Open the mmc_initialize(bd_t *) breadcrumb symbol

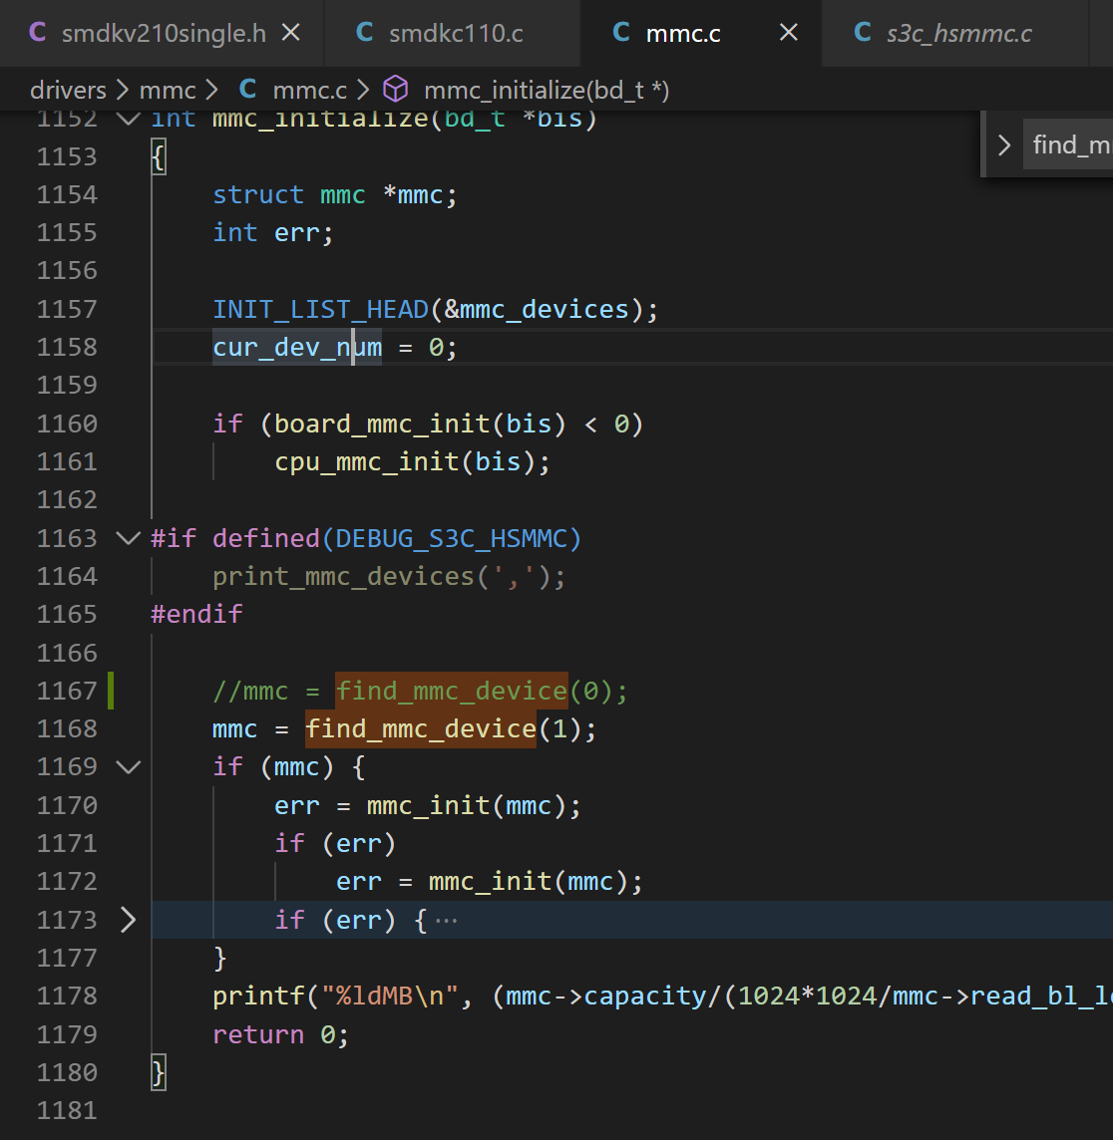click(x=546, y=91)
